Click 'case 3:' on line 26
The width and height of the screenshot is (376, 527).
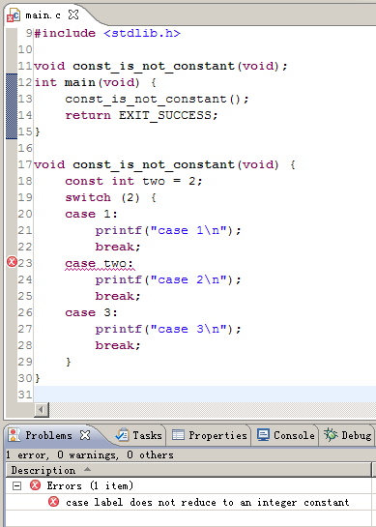(x=92, y=313)
